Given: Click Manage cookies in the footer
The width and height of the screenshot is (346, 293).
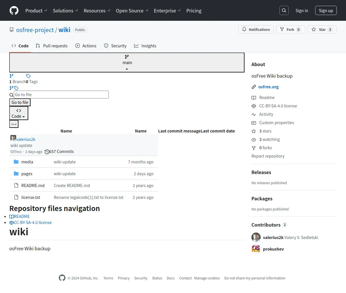Looking at the screenshot, I should 207,278.
